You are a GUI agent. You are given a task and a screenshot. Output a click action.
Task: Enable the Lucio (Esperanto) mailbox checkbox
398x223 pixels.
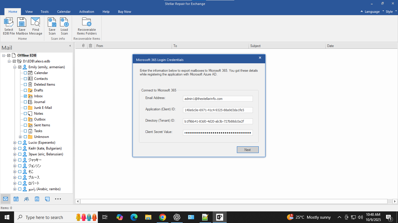click(x=20, y=143)
